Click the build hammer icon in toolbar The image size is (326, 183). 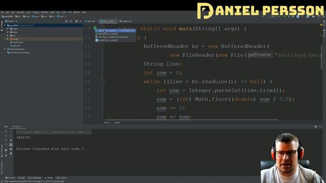pyautogui.click(x=264, y=16)
